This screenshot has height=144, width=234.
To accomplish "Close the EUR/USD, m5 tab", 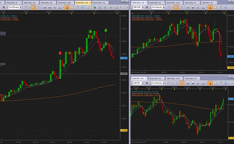I will (x=90, y=3).
